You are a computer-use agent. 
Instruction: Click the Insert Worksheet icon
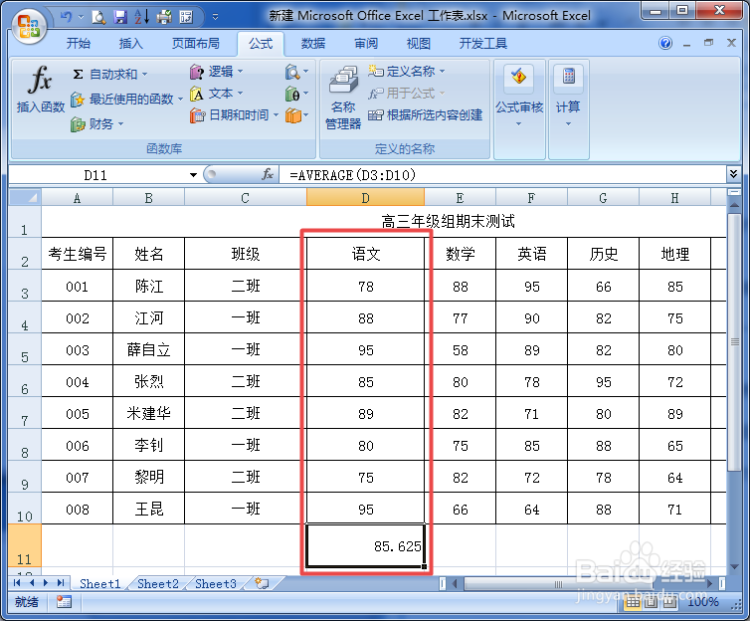tap(262, 584)
